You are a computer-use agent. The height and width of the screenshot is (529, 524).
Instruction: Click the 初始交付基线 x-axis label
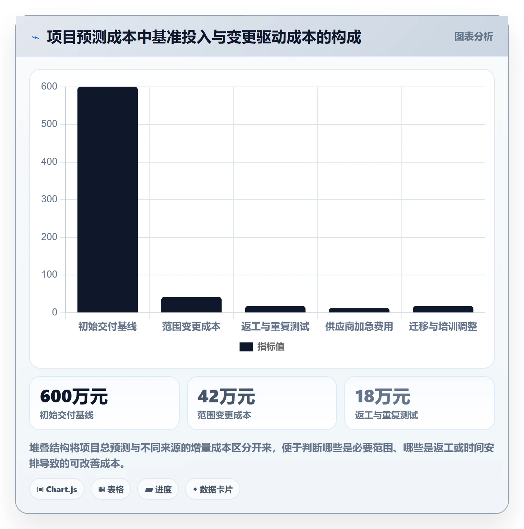tap(107, 327)
